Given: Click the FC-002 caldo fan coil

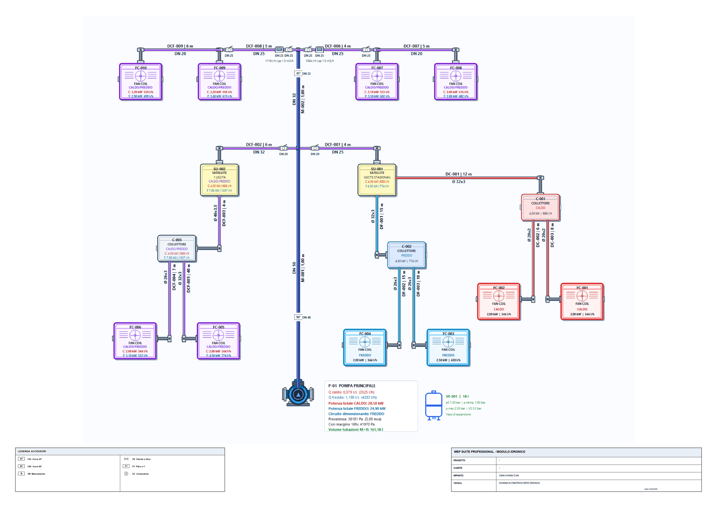Looking at the screenshot, I should tap(499, 301).
